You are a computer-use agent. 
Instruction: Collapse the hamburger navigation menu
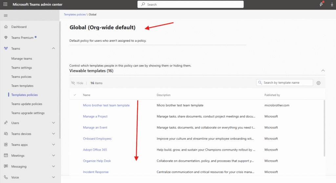pyautogui.click(x=5, y=16)
